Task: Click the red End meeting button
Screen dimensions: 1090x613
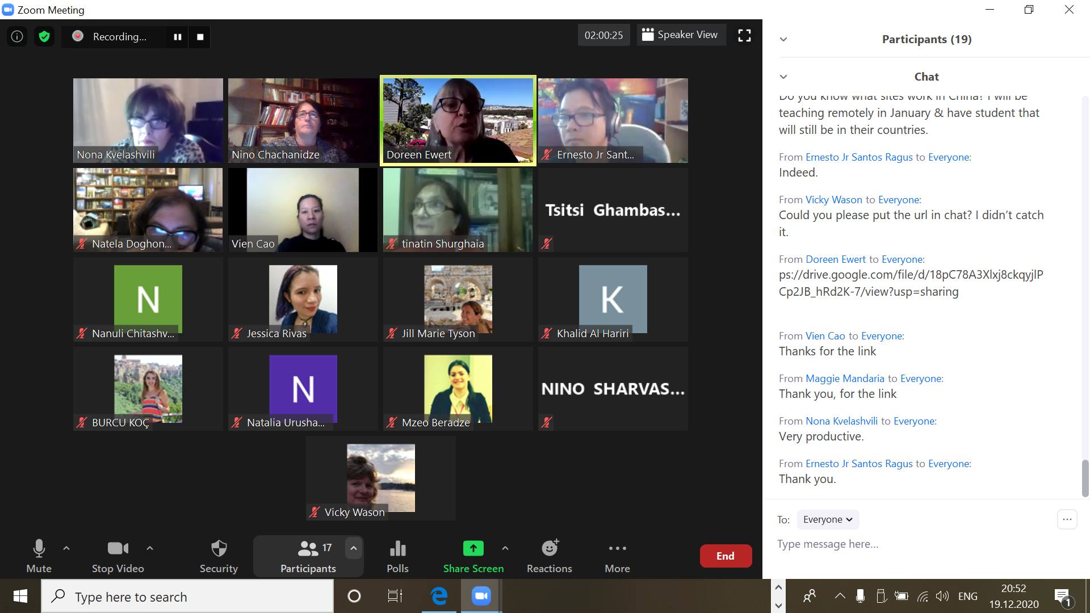Action: point(726,556)
